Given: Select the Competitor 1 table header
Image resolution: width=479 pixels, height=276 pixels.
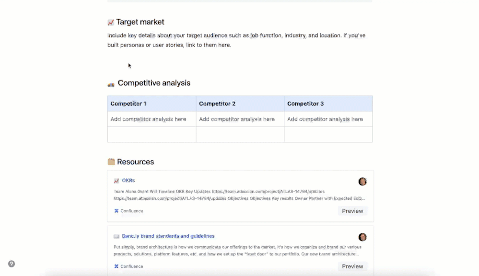Looking at the screenshot, I should pos(128,103).
